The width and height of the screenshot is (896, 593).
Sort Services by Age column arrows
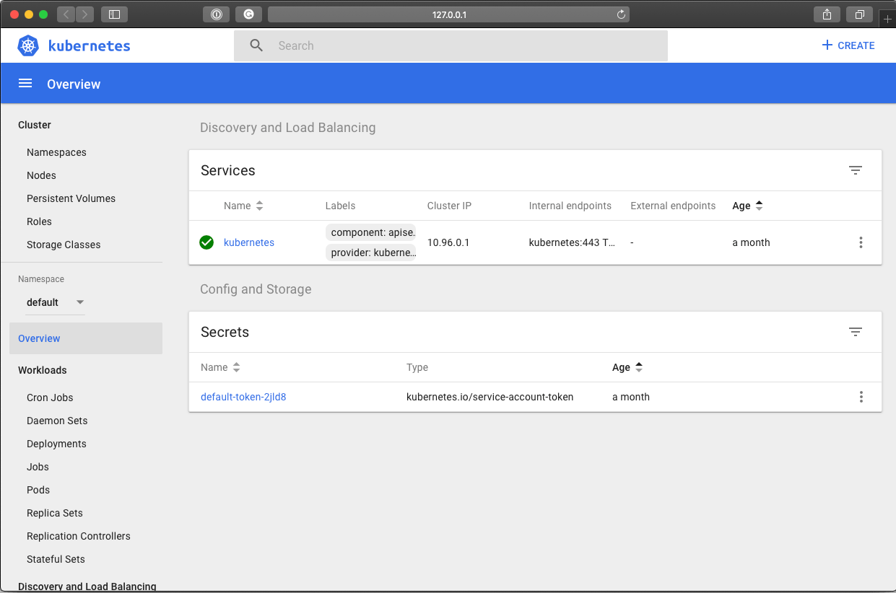[759, 206]
